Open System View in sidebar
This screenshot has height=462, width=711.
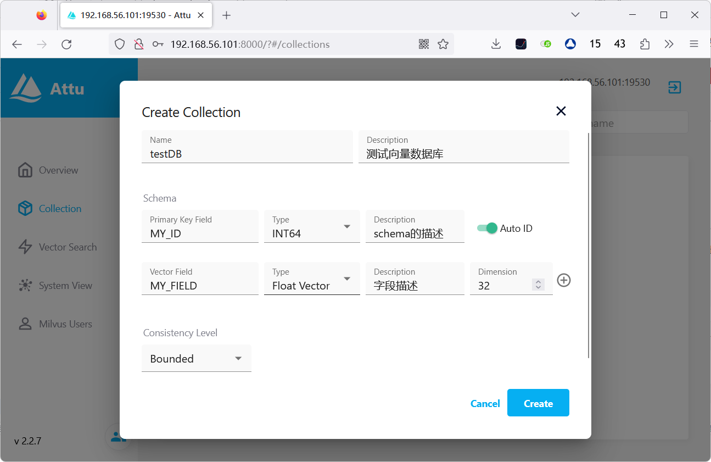coord(65,286)
